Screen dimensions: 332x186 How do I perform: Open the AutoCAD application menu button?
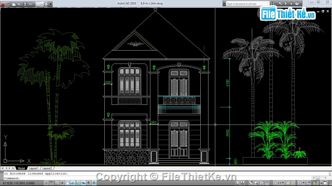click(3, 4)
